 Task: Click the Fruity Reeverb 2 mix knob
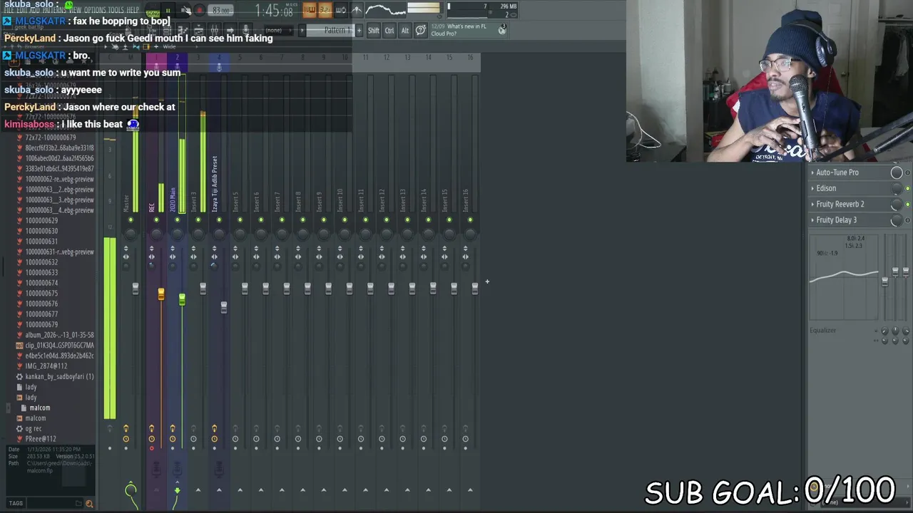tap(897, 204)
